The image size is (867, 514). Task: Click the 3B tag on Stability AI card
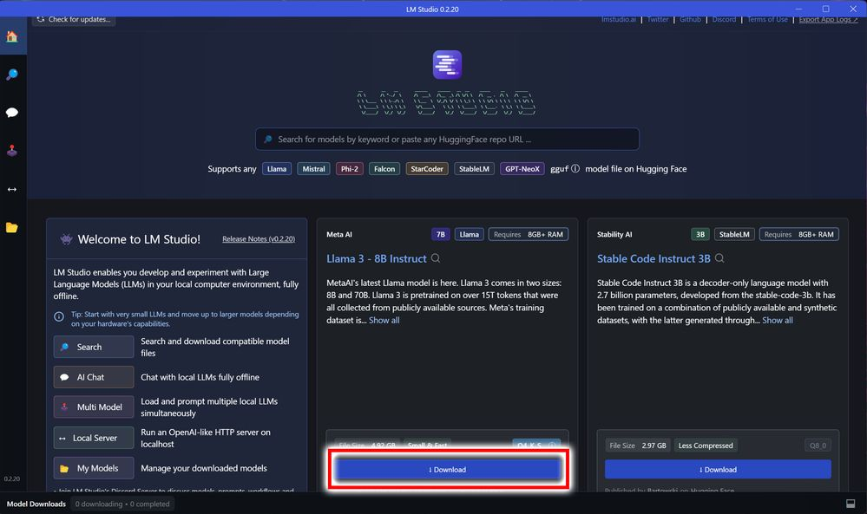(x=700, y=234)
